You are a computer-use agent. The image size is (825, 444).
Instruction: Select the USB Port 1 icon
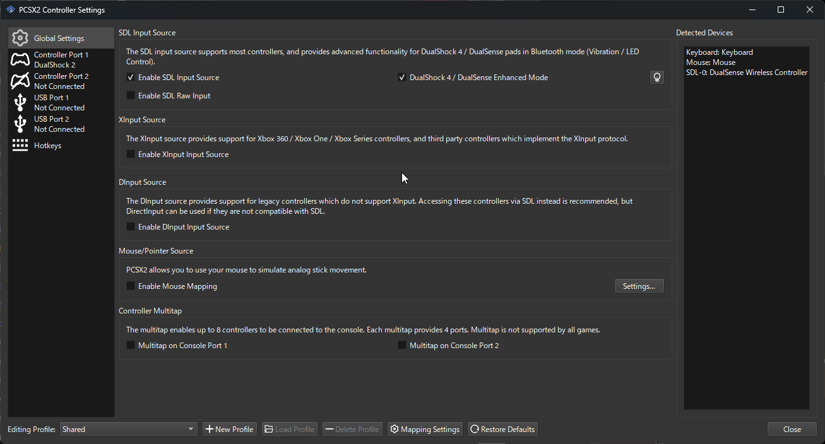pos(20,103)
